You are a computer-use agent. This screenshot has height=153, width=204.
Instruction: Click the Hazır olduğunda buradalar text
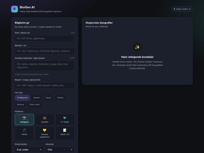[x=137, y=57]
